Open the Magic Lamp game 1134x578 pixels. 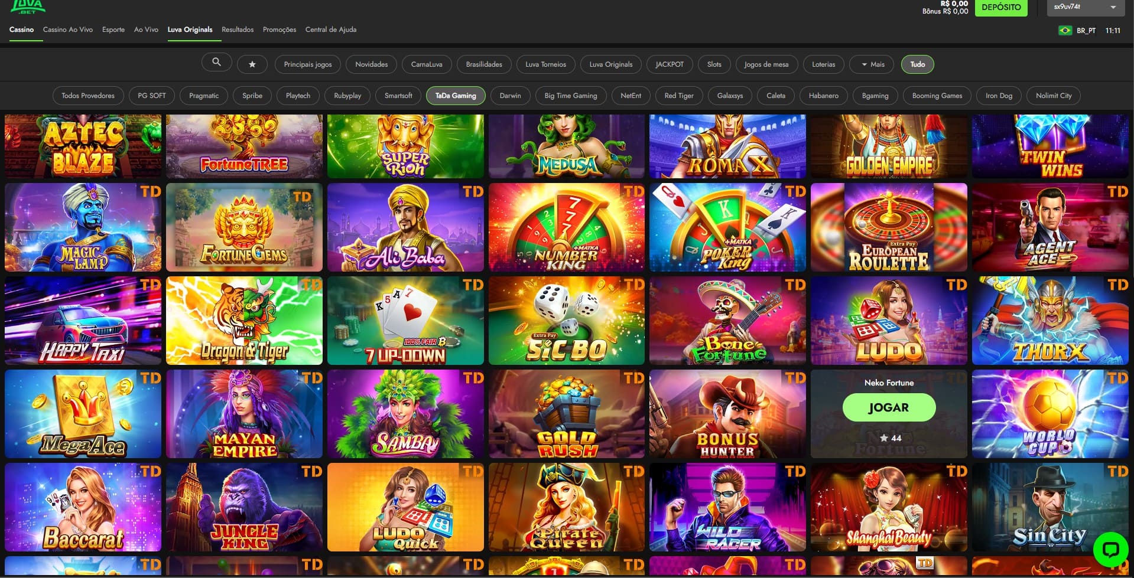click(x=83, y=227)
